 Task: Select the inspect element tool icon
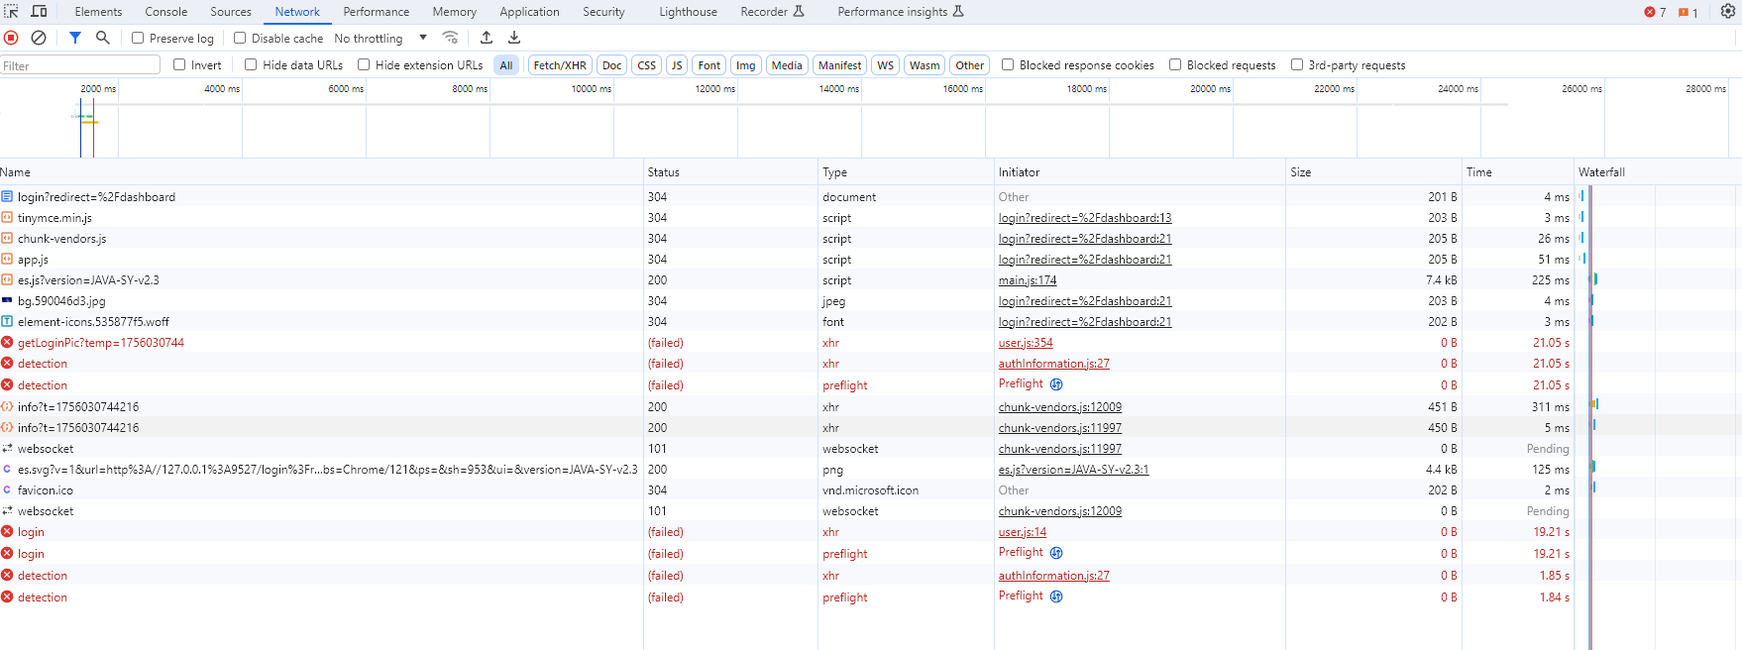click(x=11, y=11)
